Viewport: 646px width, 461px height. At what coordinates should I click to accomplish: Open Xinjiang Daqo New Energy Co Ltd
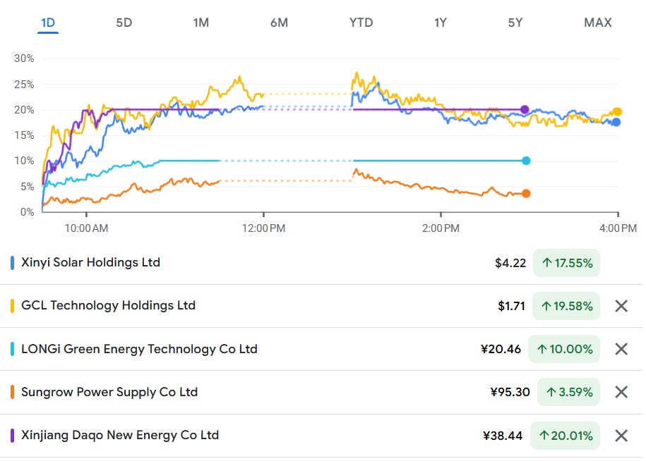tap(120, 435)
